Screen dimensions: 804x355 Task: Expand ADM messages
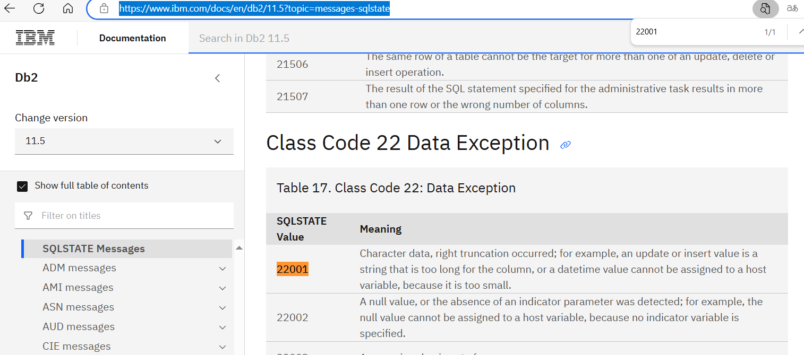point(223,269)
